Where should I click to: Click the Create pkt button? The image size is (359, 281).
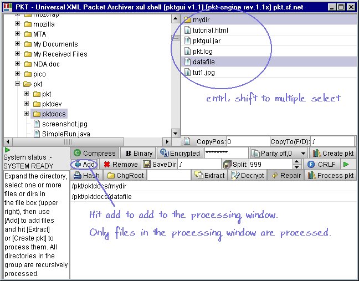coord(332,153)
